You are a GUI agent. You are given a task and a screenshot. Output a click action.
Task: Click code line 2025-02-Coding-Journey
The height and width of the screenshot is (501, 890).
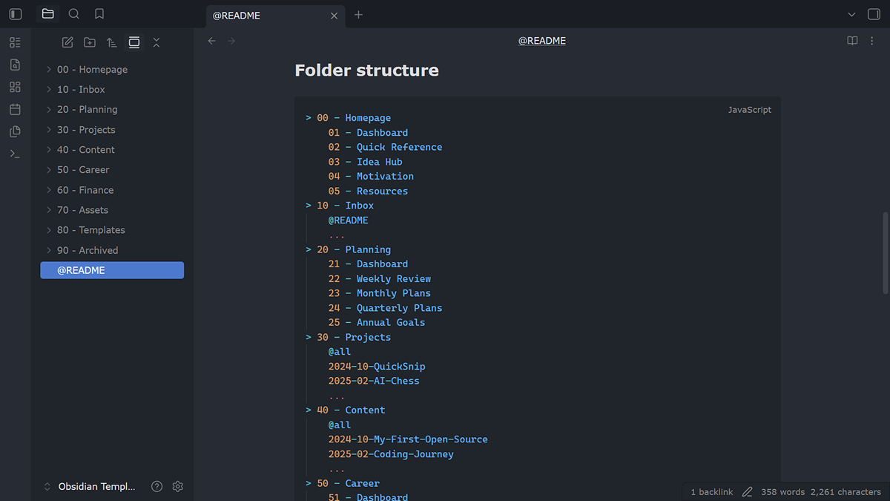pos(391,454)
